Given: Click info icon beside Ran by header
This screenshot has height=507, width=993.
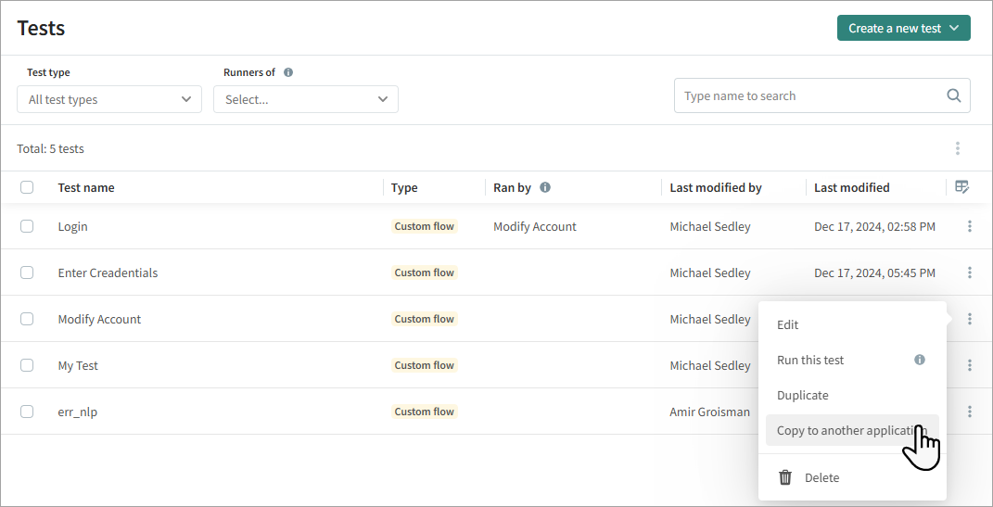Looking at the screenshot, I should click(x=545, y=187).
